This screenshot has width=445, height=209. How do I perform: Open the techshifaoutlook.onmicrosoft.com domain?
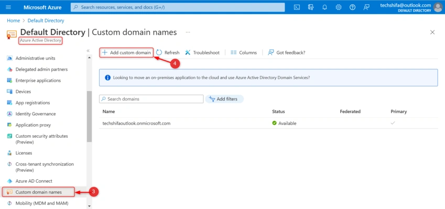coord(136,124)
